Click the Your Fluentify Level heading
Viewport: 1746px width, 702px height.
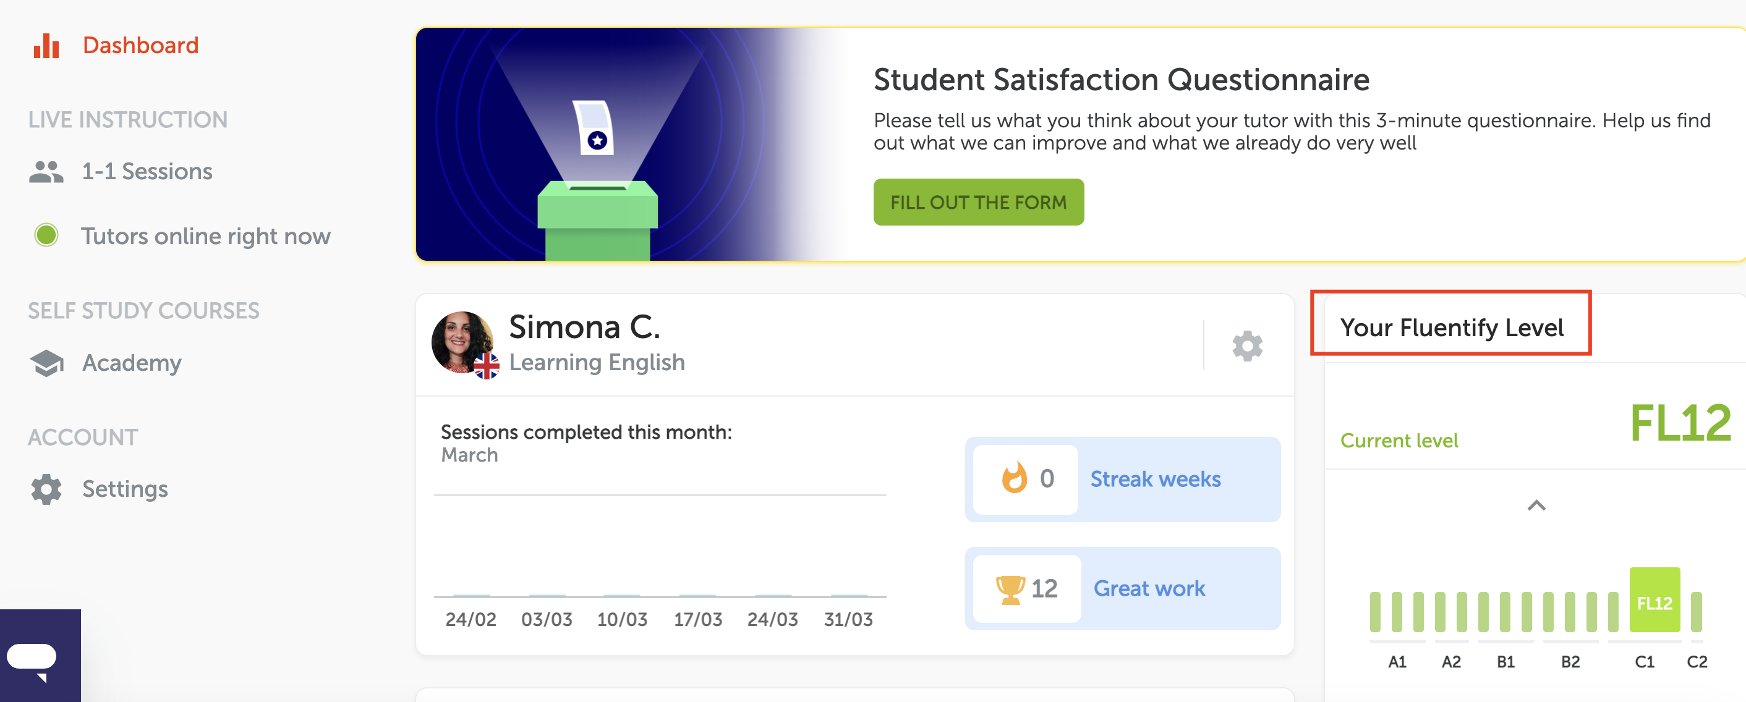(1451, 328)
